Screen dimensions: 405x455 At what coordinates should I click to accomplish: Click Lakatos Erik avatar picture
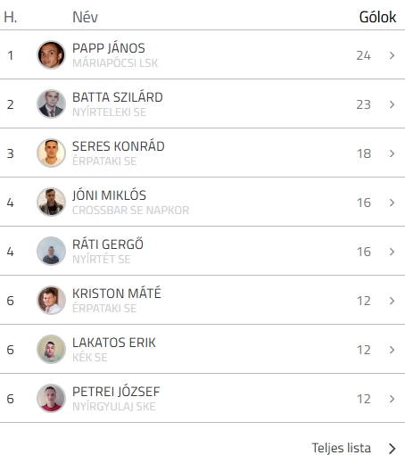click(x=51, y=350)
